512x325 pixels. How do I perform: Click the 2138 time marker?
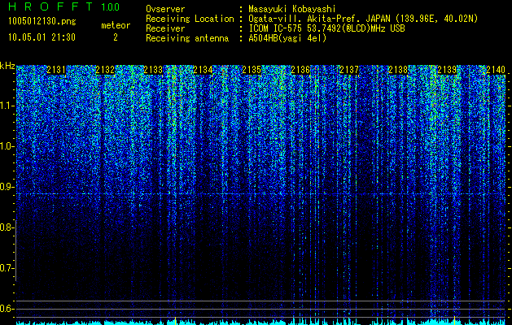click(x=398, y=70)
